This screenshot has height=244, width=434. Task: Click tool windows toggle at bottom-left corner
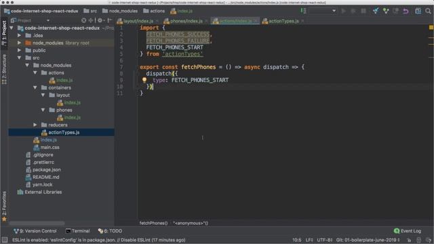tap(5, 240)
